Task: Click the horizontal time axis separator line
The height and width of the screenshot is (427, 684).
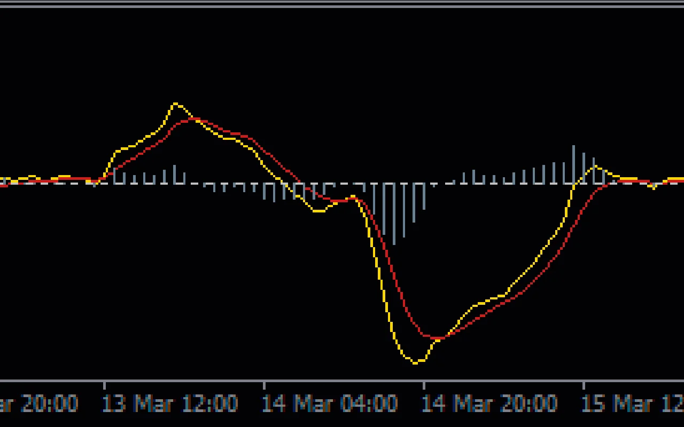Action: pyautogui.click(x=342, y=382)
